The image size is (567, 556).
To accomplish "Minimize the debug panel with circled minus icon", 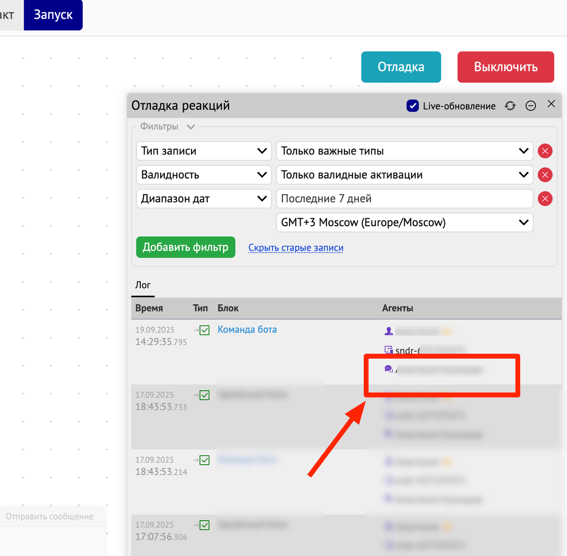I will tap(531, 106).
